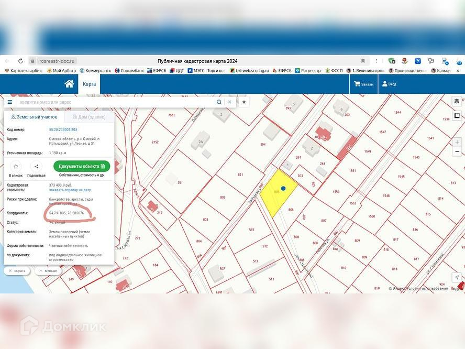Click the site lock icon in address bar
465x349 pixels.
[32, 61]
